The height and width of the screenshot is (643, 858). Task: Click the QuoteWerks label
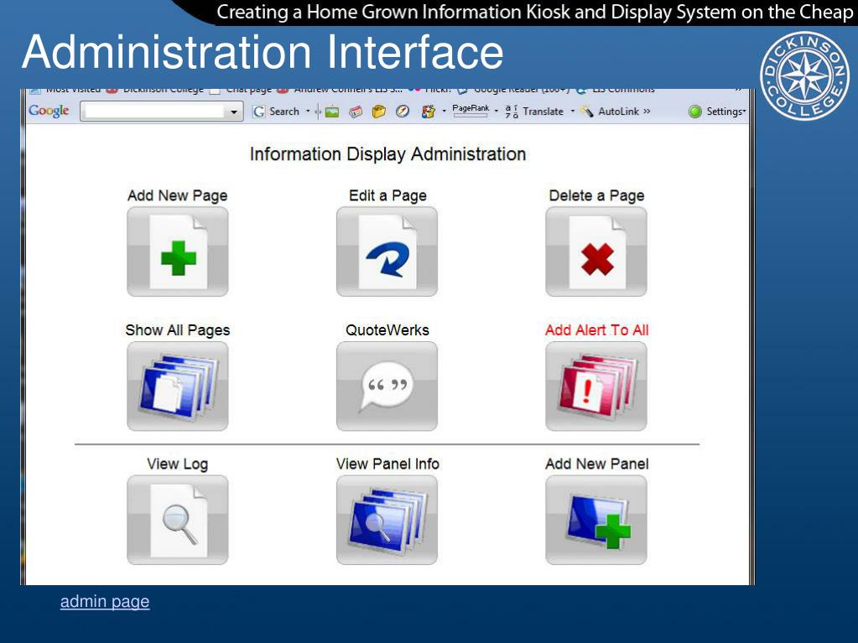click(x=387, y=330)
